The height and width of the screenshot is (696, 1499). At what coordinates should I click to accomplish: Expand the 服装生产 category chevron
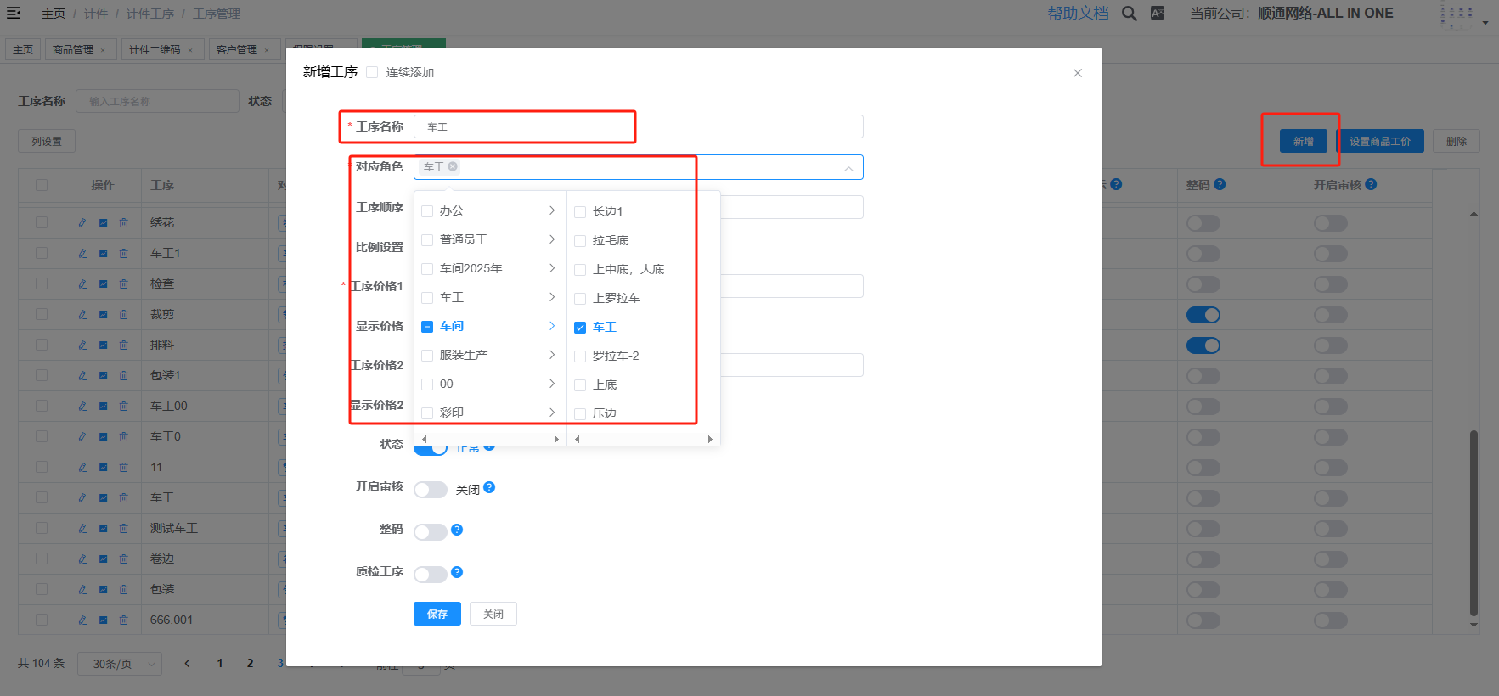tap(552, 355)
